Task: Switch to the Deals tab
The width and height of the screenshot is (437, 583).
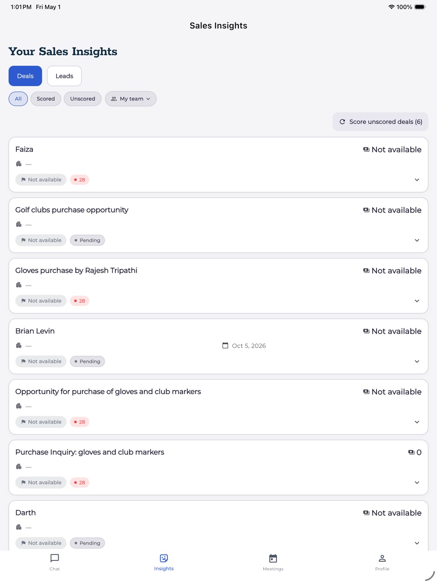Action: [x=25, y=76]
